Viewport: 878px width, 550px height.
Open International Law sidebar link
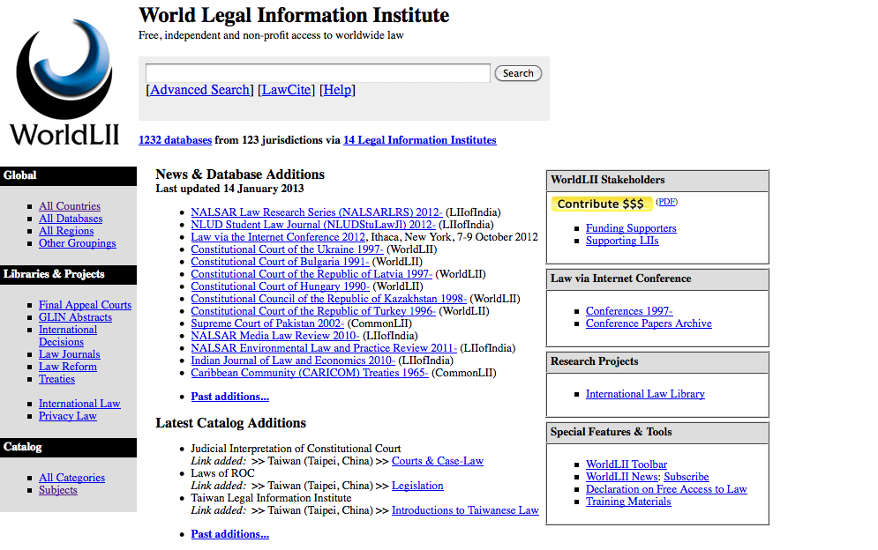[x=79, y=403]
